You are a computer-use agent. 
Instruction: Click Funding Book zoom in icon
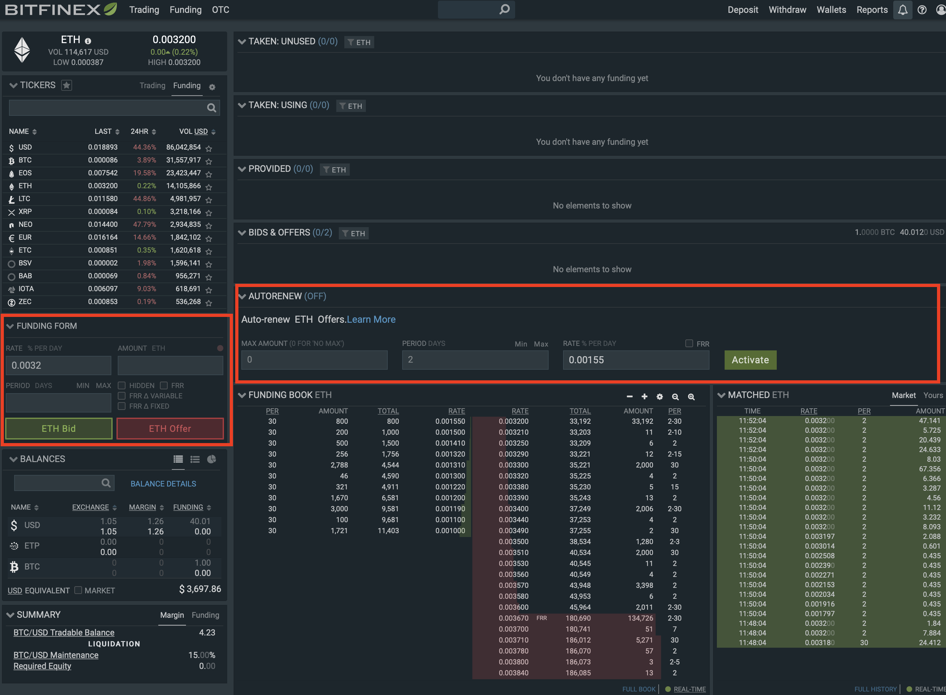pos(691,396)
